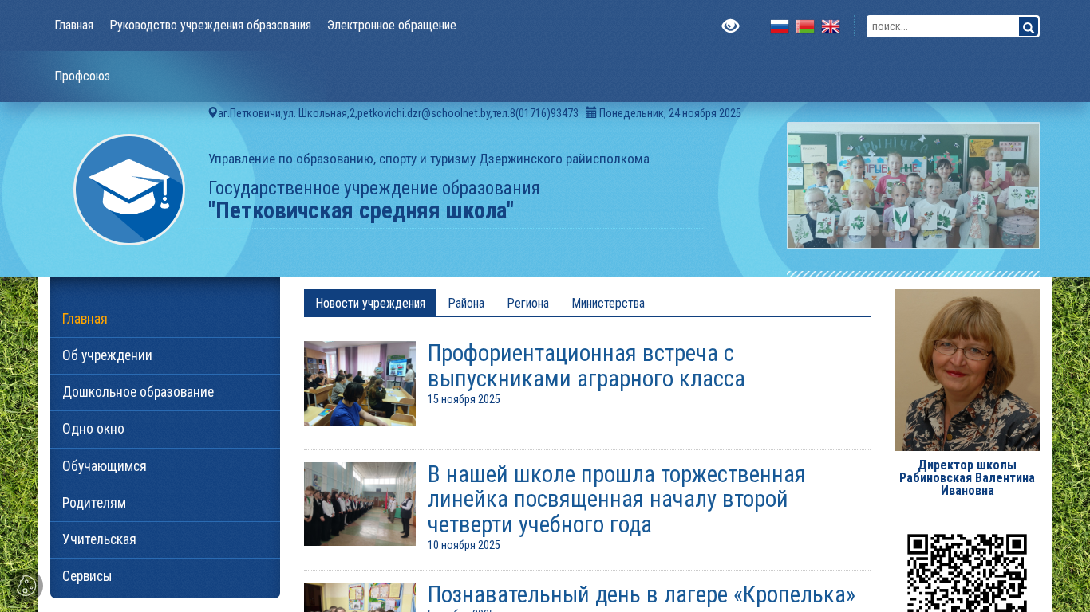This screenshot has height=612, width=1090.
Task: Open Сервисы sidebar section
Action: (165, 576)
